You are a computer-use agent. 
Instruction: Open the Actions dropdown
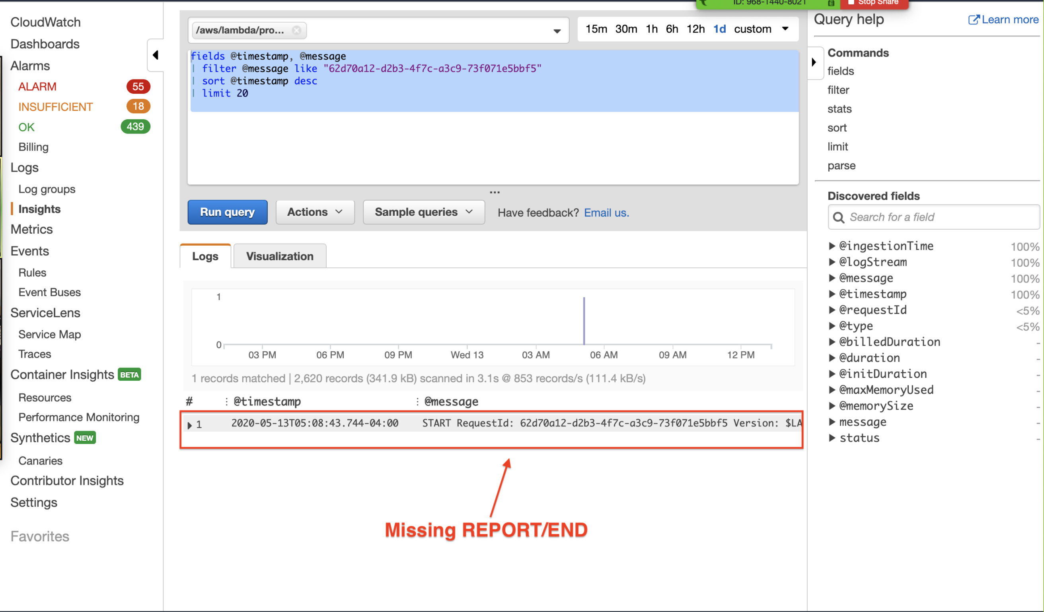click(315, 212)
